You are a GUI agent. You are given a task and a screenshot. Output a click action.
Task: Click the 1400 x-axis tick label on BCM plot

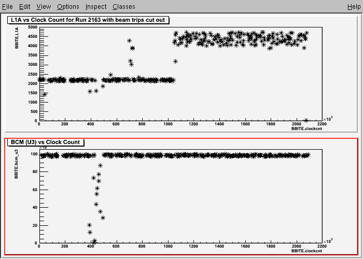219,246
